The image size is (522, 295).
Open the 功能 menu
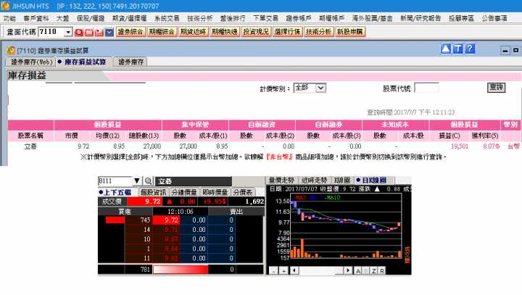point(9,18)
